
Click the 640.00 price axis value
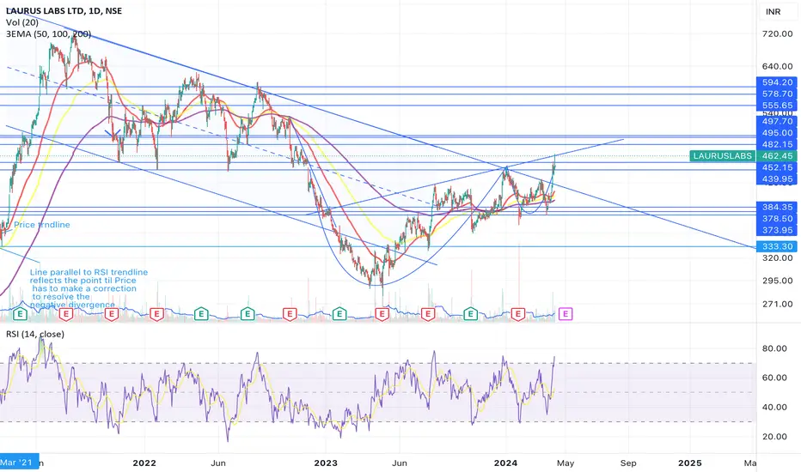pos(777,66)
